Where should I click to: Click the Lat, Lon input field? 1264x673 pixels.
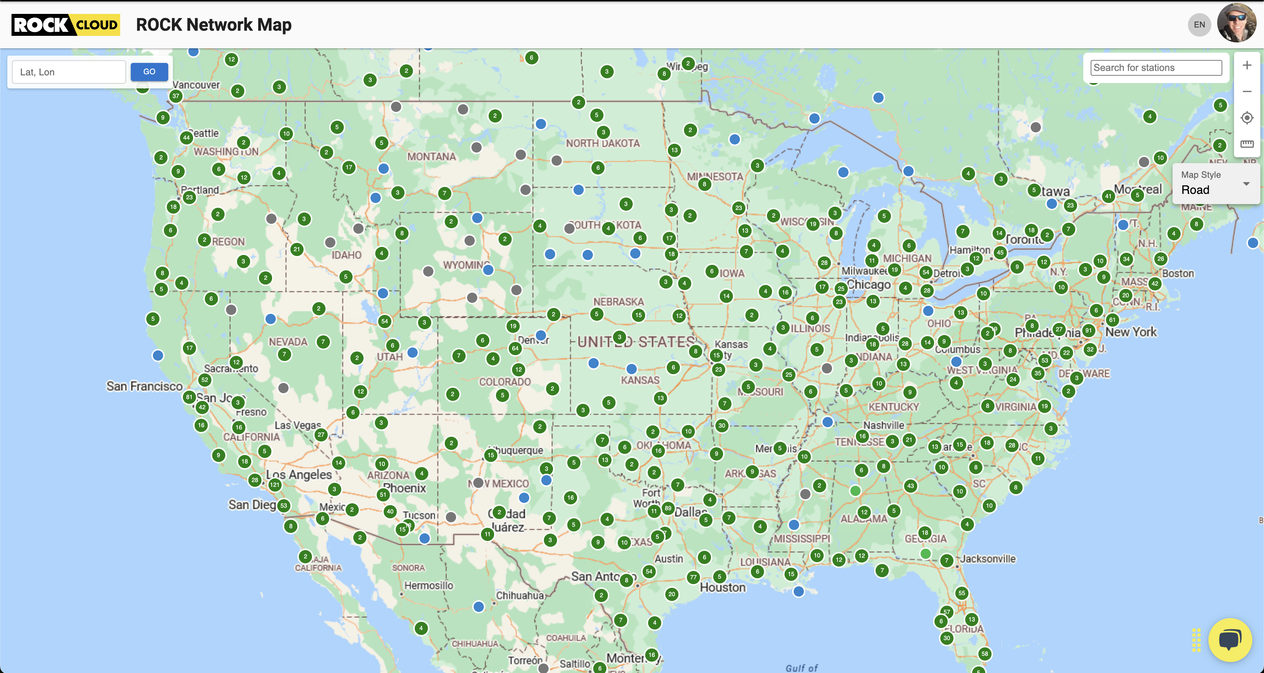tap(69, 72)
